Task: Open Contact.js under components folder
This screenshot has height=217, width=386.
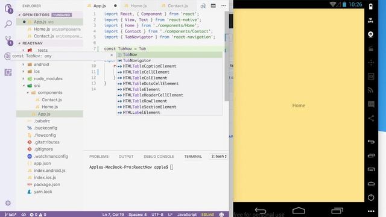Action: [49, 100]
